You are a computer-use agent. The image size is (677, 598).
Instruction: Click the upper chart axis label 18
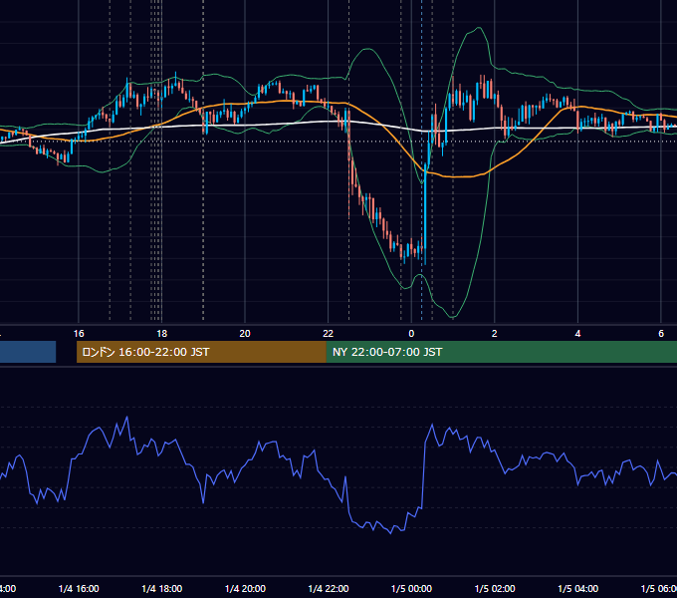pos(162,334)
